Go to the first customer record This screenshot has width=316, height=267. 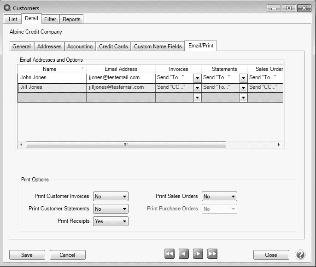[170, 254]
